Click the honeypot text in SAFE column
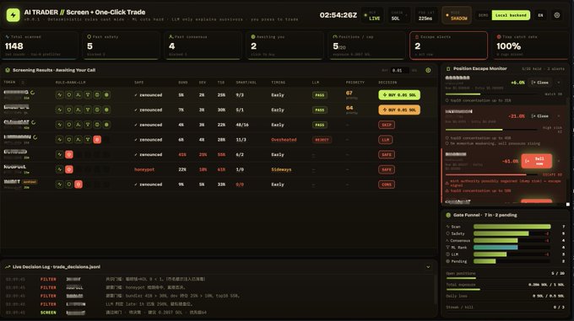The height and width of the screenshot is (321, 574). (144, 169)
